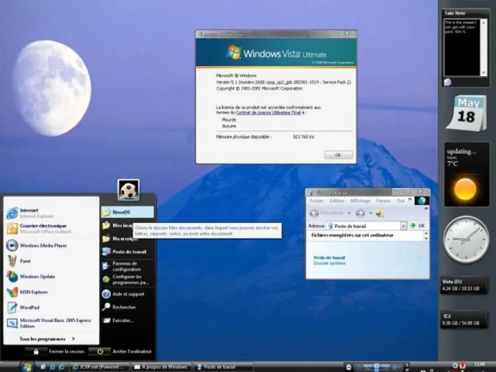
Task: Open Fichier menu in Poste de travail window
Action: coord(317,200)
